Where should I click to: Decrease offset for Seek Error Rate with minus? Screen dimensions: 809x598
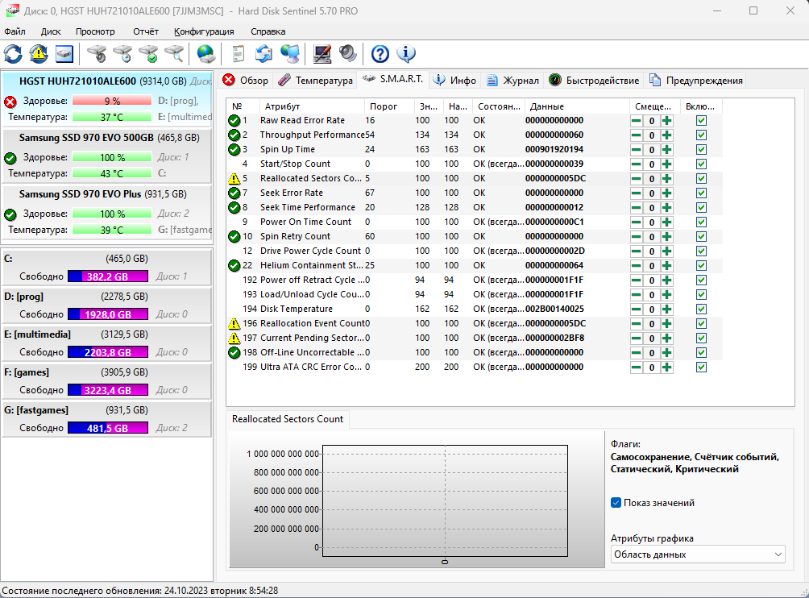point(637,193)
